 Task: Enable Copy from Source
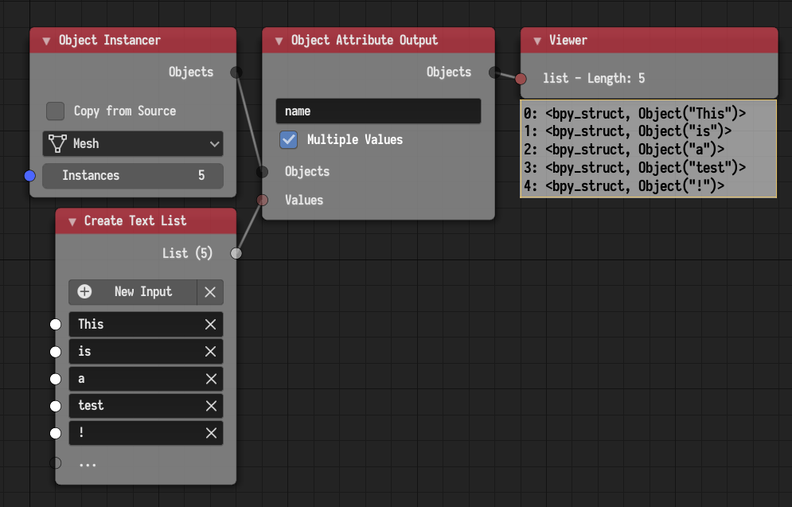55,111
